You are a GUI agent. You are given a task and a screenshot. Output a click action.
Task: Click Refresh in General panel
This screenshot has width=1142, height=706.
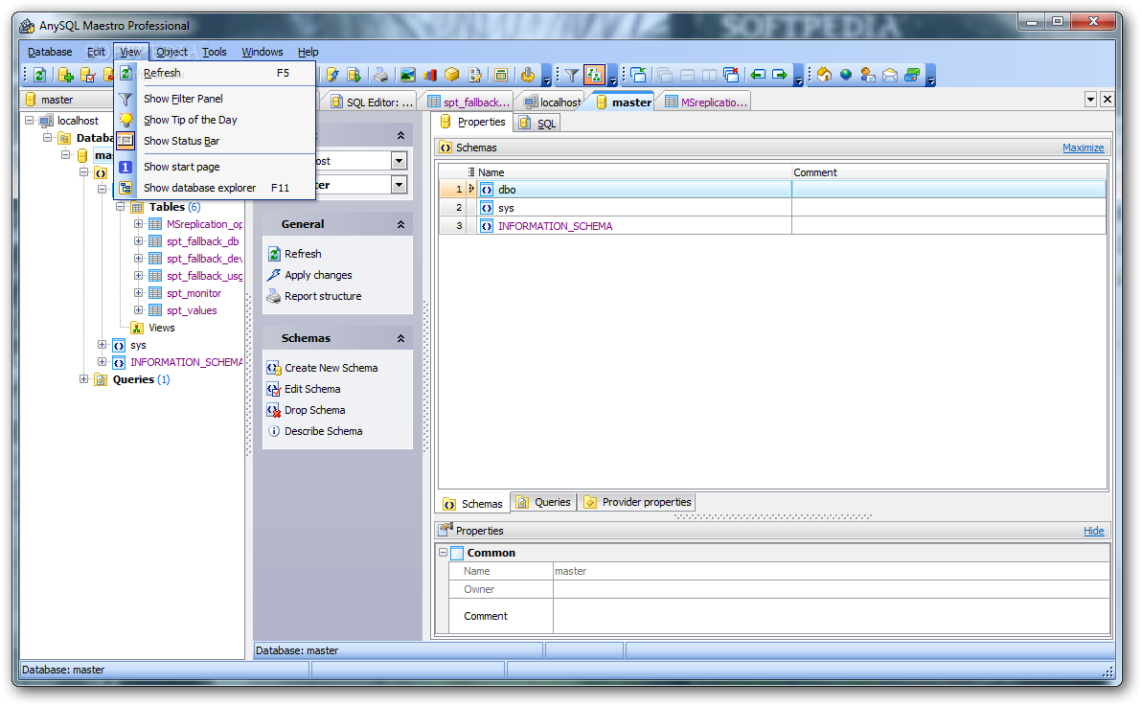303,254
